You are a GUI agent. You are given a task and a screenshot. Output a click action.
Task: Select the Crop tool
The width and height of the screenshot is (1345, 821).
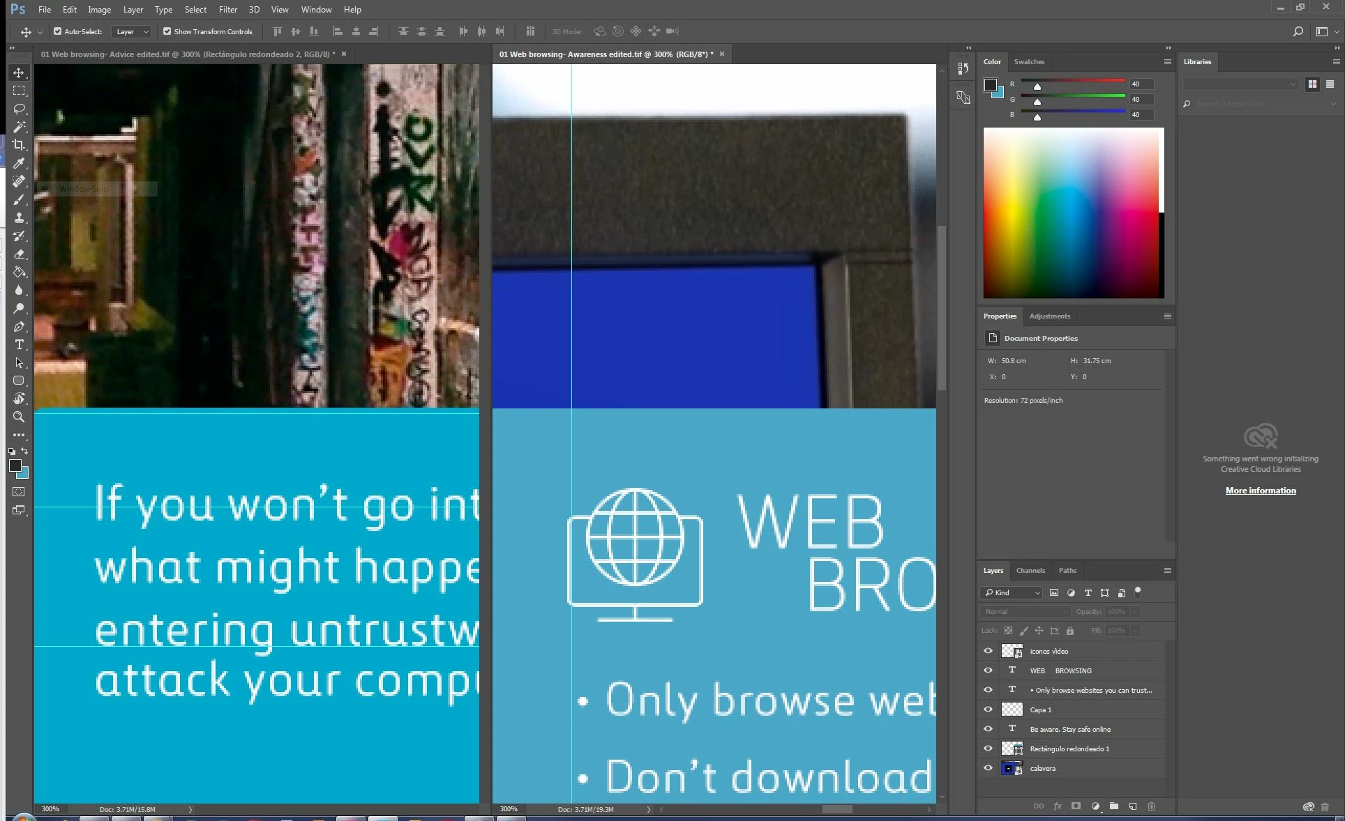click(x=19, y=145)
